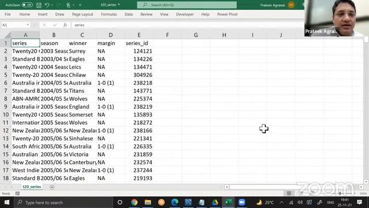The image size is (369, 208).
Task: Click the Macro recording status bar icon
Action: (x=17, y=194)
